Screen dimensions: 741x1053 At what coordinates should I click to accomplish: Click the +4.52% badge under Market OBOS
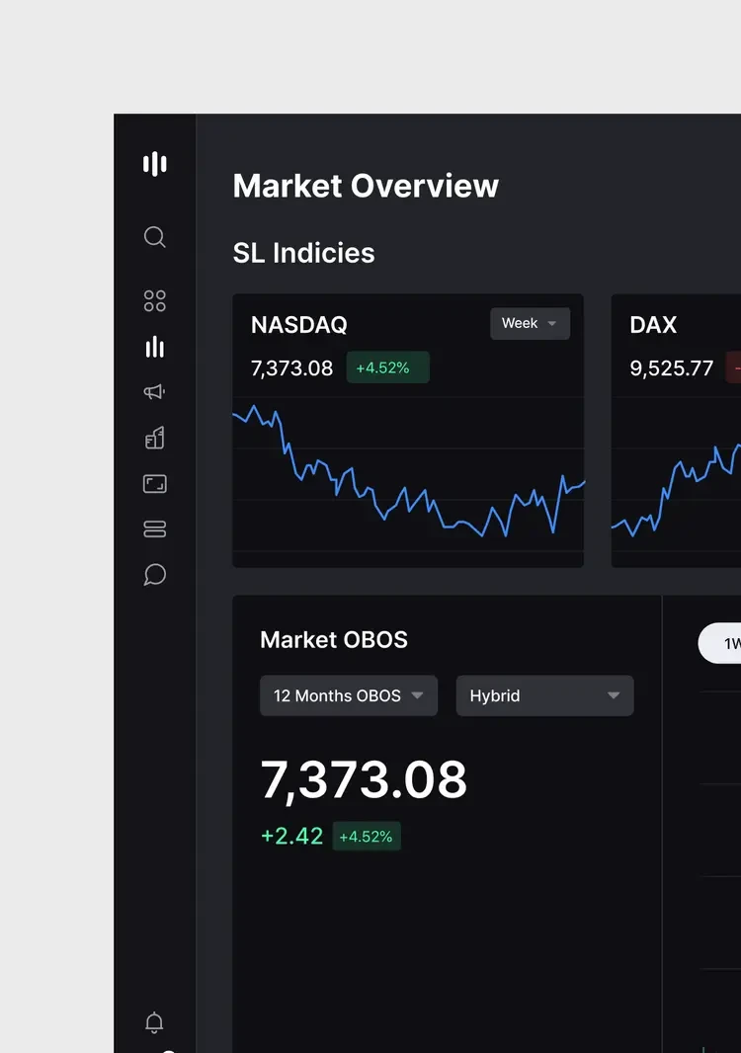pyautogui.click(x=367, y=837)
